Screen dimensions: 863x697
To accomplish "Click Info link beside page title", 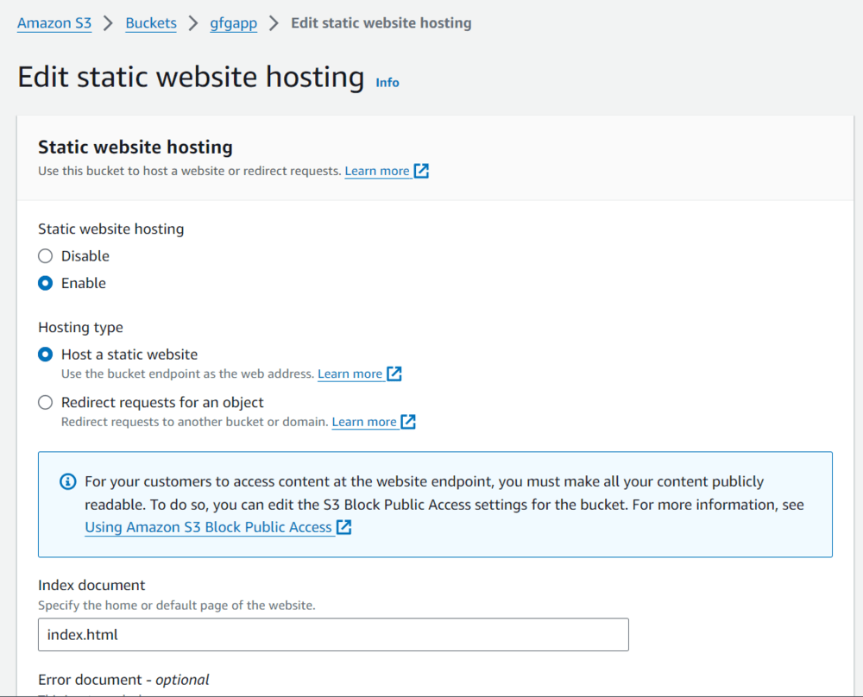I will pos(387,83).
